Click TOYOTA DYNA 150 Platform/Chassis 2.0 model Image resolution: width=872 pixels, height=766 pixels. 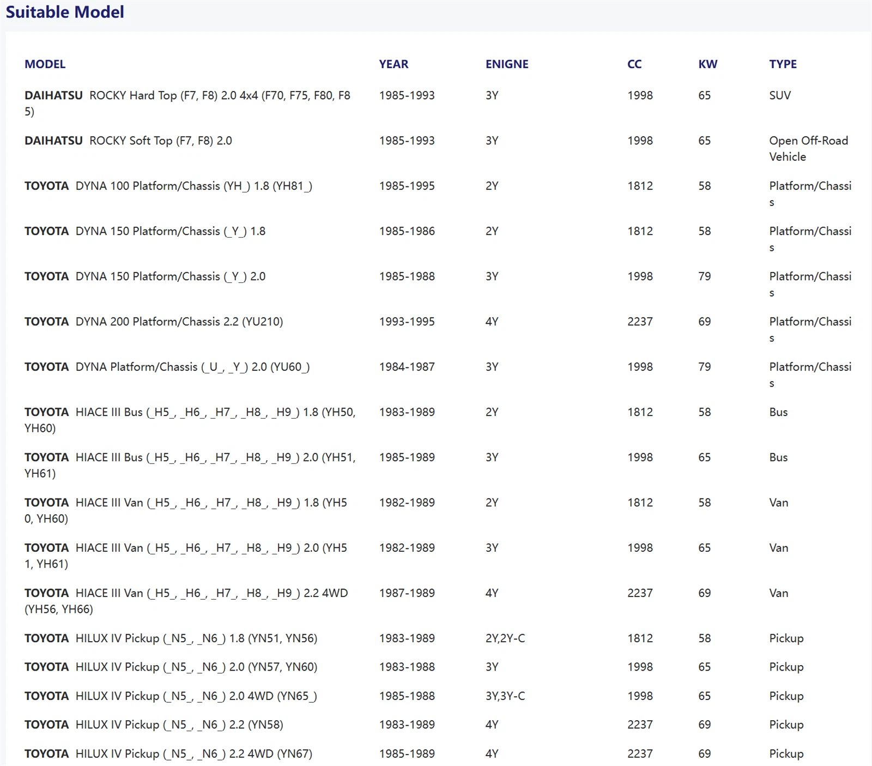pos(145,276)
